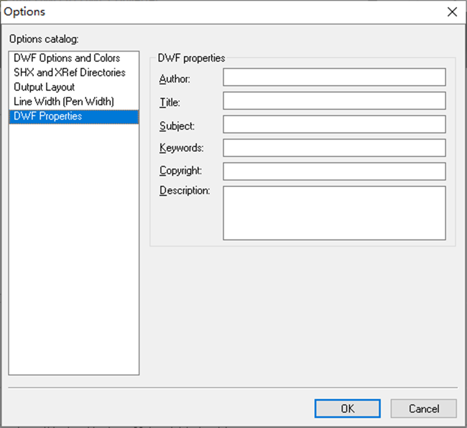Click inside the Copyright input field
This screenshot has width=467, height=428.
[333, 171]
